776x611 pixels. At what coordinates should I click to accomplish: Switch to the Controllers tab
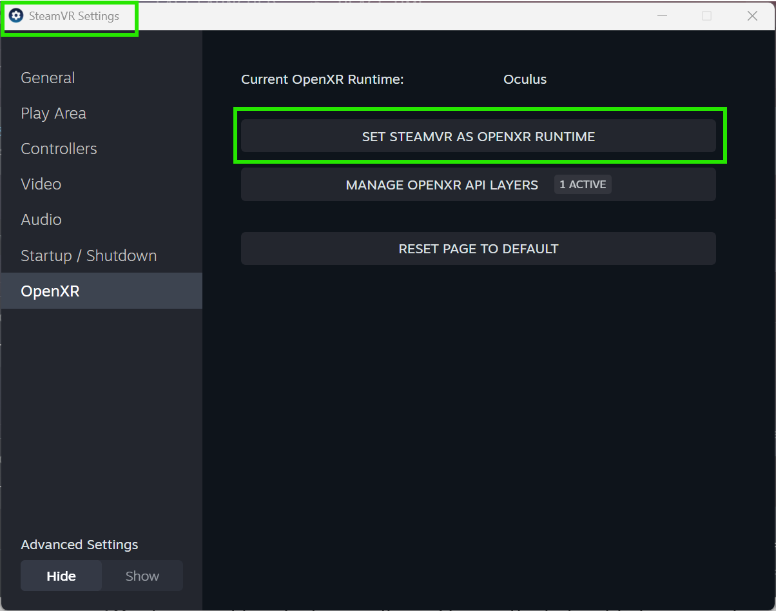(101, 149)
